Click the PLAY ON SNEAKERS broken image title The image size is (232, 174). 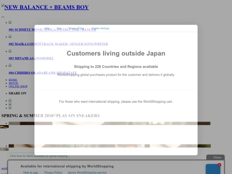76,116
